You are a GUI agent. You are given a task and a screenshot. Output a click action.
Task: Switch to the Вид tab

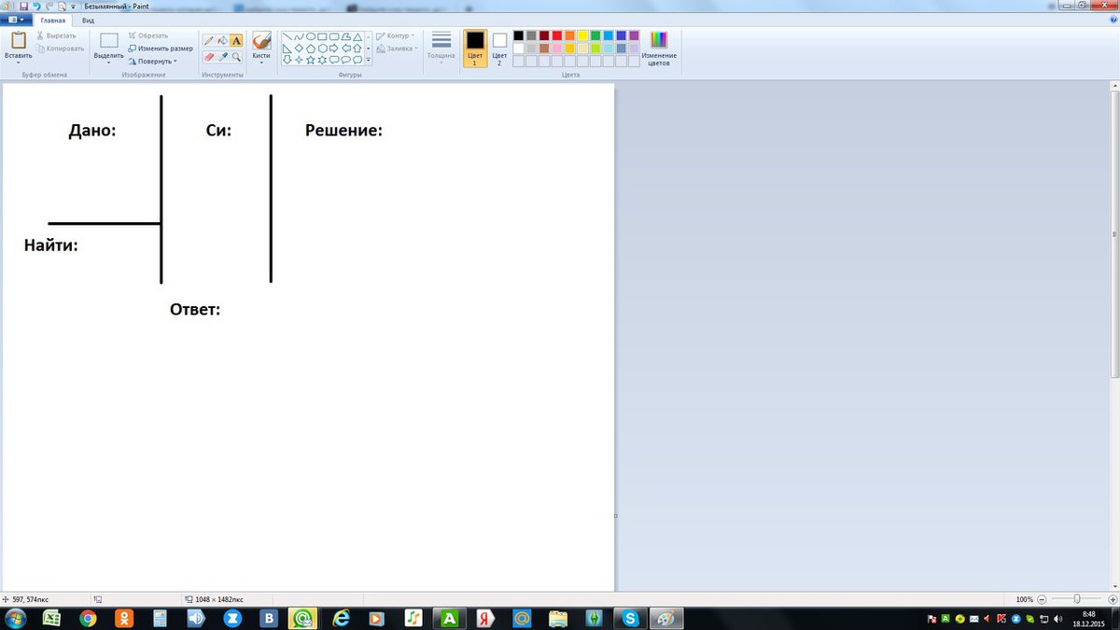(x=88, y=19)
